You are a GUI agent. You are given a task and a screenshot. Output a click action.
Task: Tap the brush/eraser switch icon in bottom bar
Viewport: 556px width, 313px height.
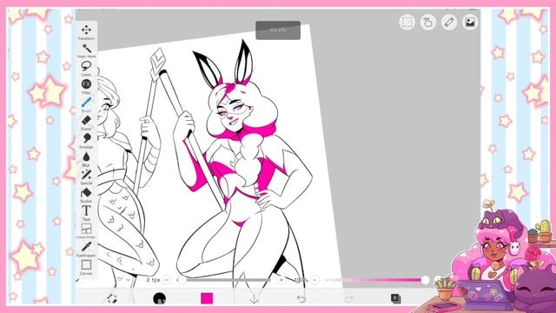tap(112, 298)
